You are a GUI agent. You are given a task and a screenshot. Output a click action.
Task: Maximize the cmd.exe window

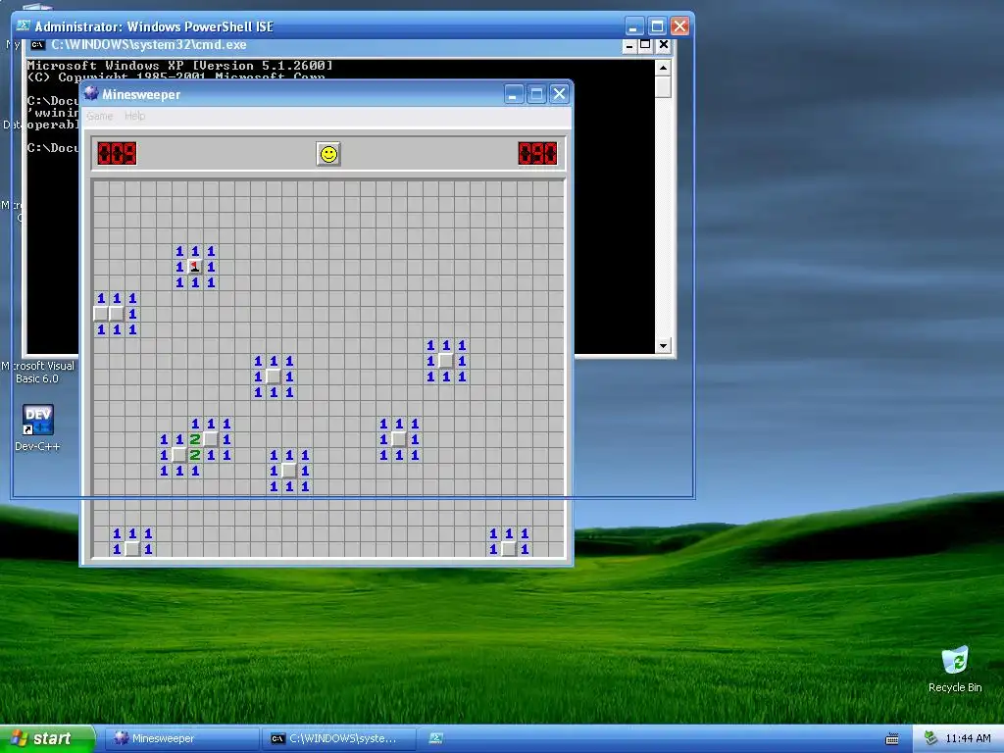tap(646, 45)
